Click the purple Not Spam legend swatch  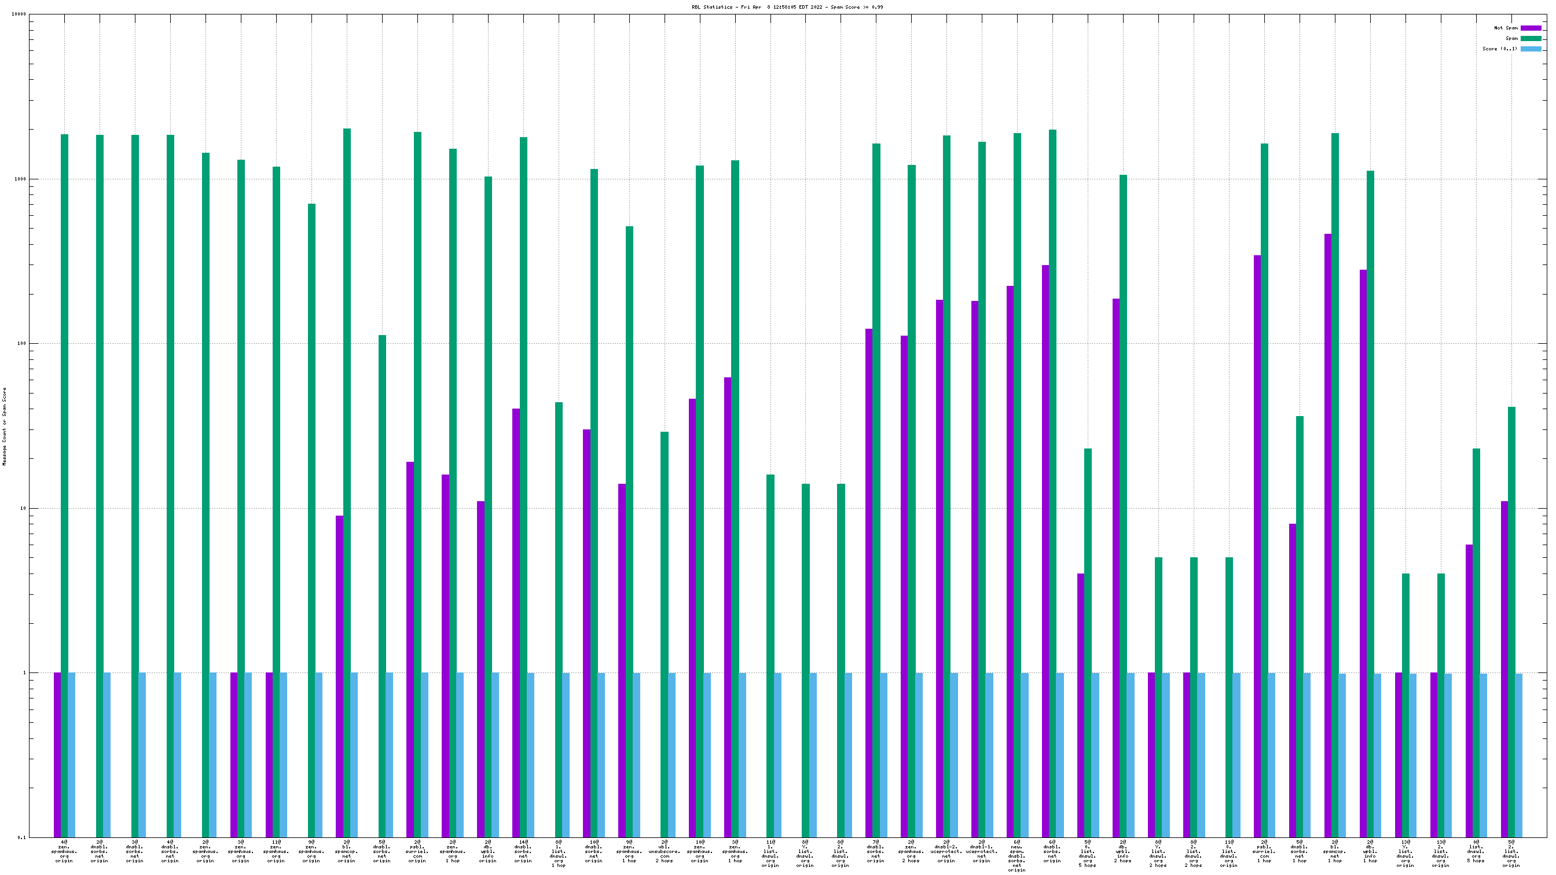pos(1531,28)
